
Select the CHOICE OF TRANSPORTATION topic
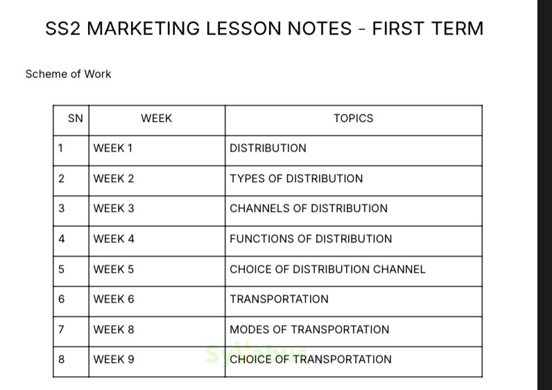click(x=311, y=360)
